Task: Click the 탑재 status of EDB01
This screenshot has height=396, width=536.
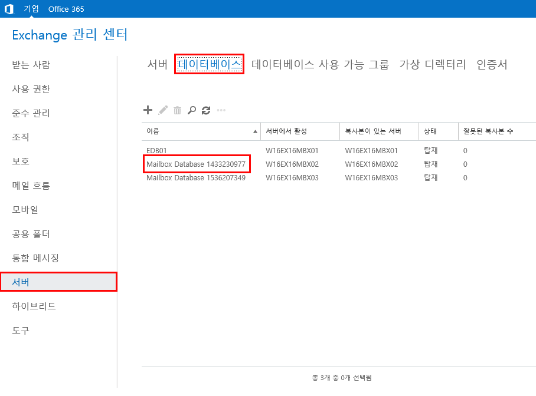Action: point(431,150)
